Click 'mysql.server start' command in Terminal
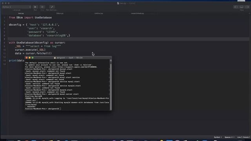251x141 pixels. (x=69, y=94)
